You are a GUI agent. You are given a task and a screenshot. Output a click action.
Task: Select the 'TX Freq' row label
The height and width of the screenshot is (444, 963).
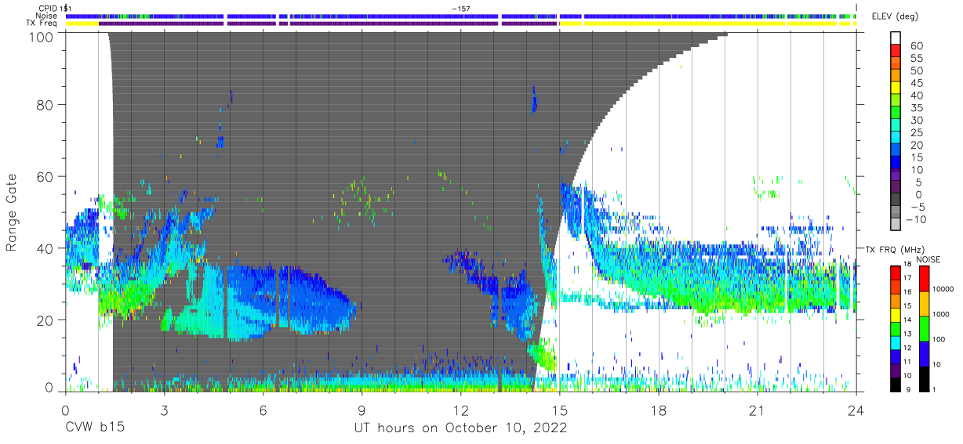[42, 23]
